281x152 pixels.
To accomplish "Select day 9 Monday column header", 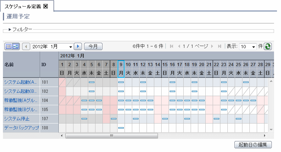I will click(121, 69).
